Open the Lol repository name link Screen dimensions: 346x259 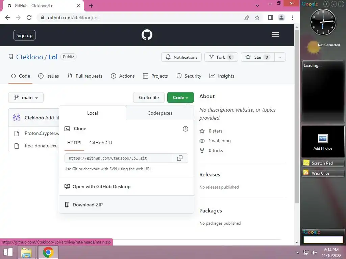53,57
